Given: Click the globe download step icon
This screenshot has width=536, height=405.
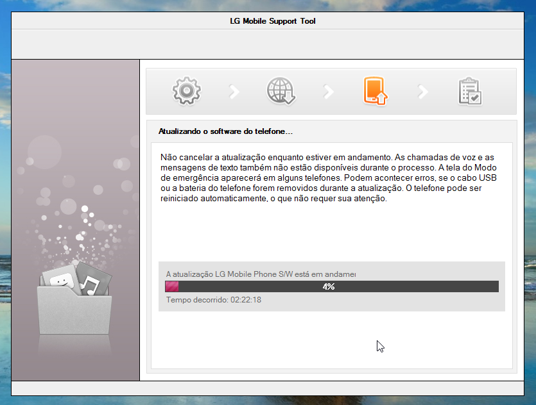Looking at the screenshot, I should [x=281, y=91].
